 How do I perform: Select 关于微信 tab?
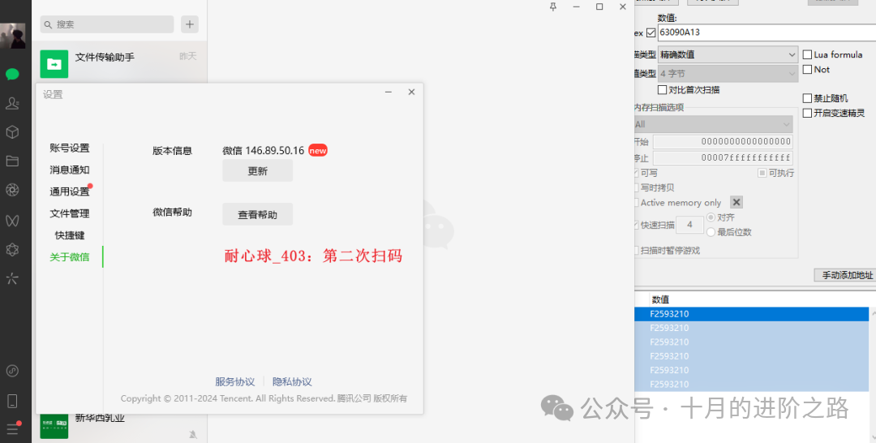[x=69, y=257]
